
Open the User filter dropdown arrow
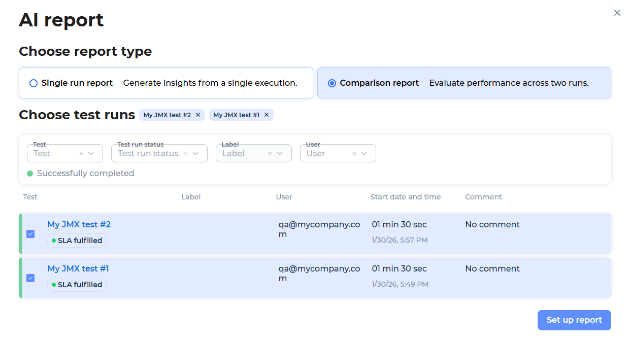tap(364, 154)
